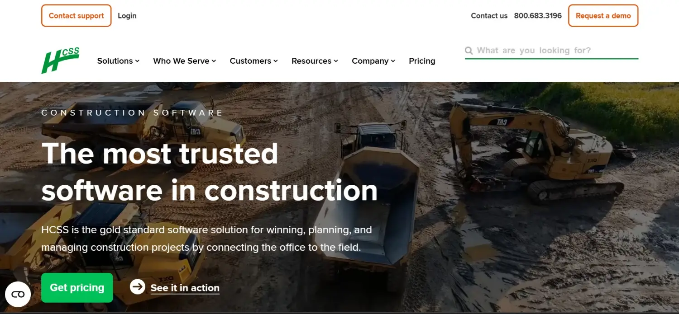Image resolution: width=679 pixels, height=314 pixels.
Task: Click the Contact support button
Action: [x=77, y=16]
